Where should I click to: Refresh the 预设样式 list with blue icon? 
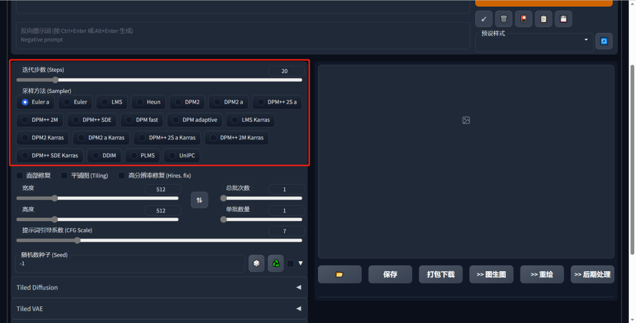[604, 41]
